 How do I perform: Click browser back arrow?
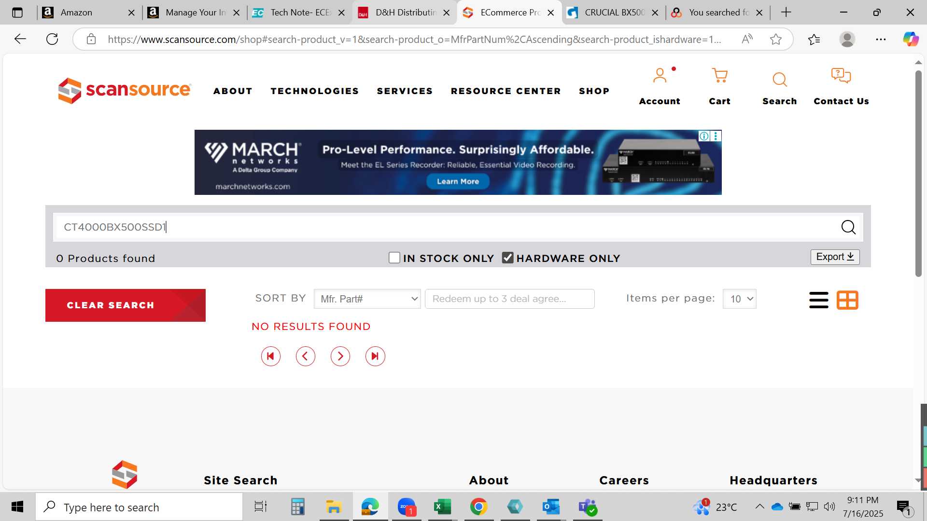tap(20, 39)
